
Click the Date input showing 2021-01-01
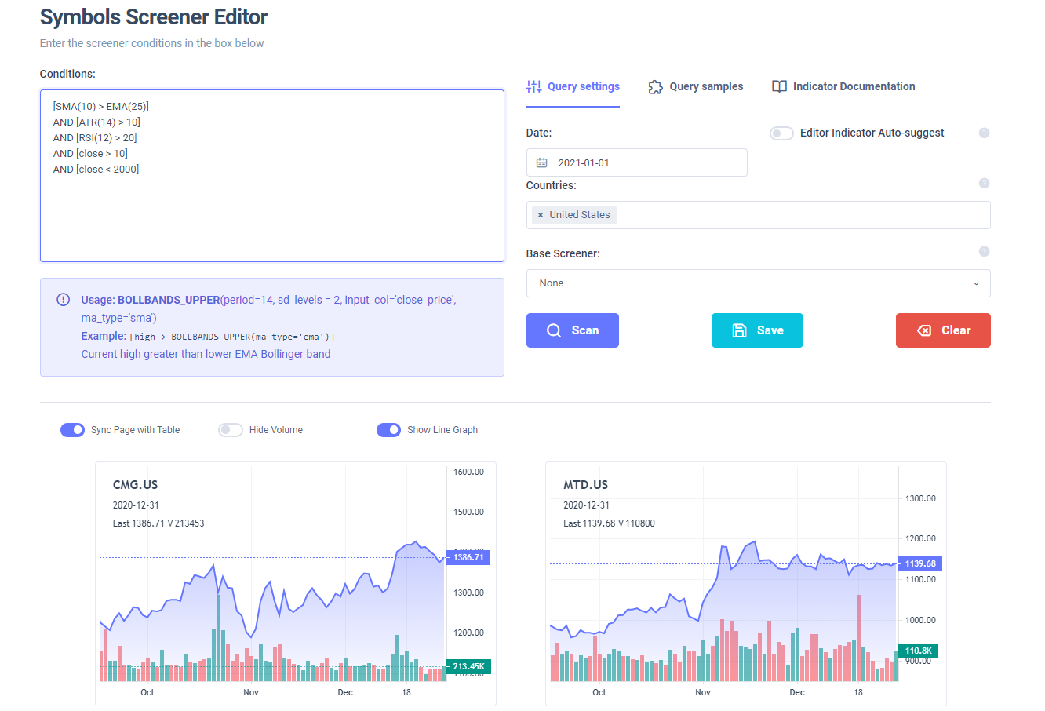coord(636,162)
